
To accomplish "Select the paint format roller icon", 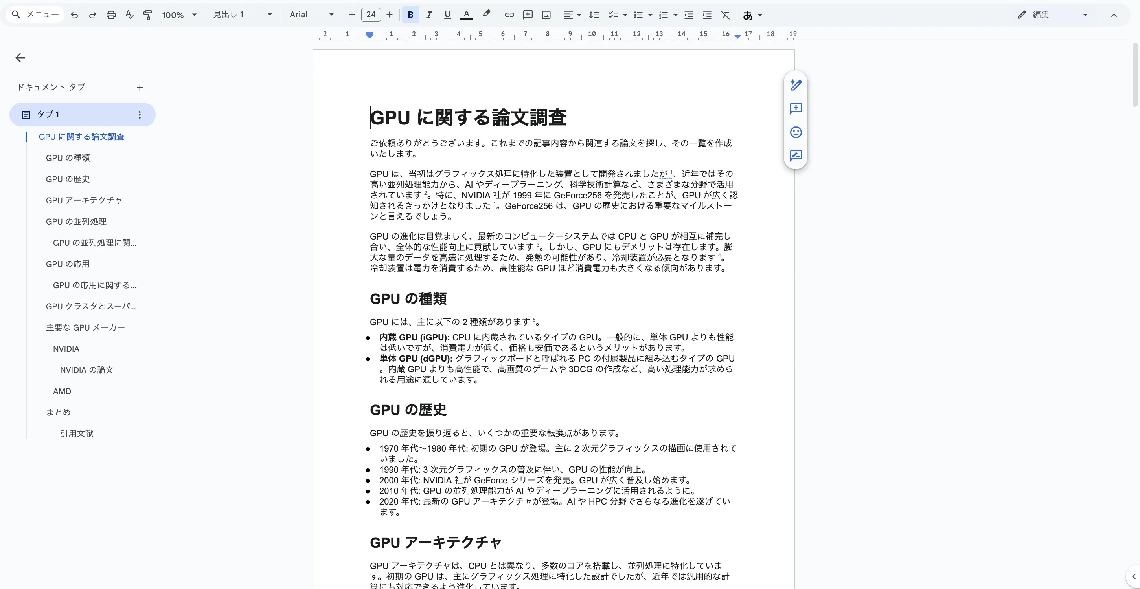I will (x=148, y=15).
